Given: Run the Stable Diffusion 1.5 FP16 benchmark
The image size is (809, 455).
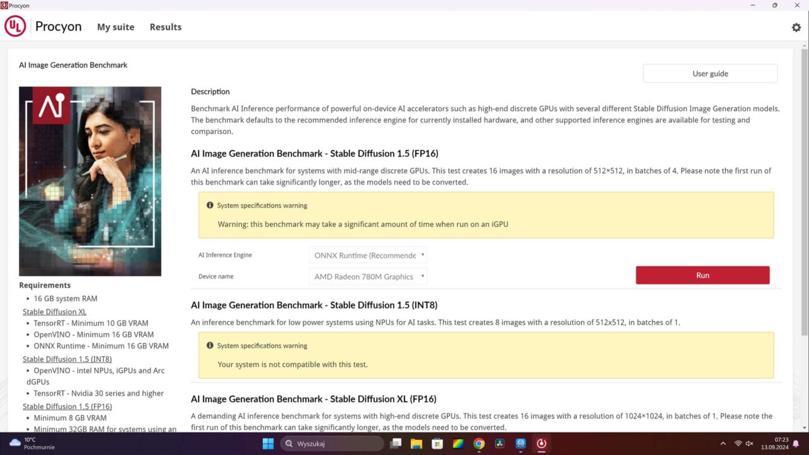Looking at the screenshot, I should (703, 275).
